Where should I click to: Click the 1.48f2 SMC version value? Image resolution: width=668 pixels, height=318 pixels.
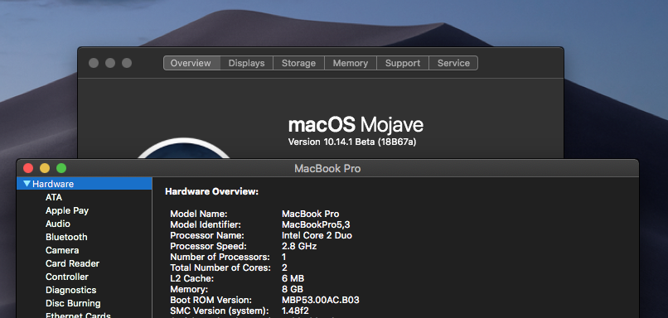[295, 311]
